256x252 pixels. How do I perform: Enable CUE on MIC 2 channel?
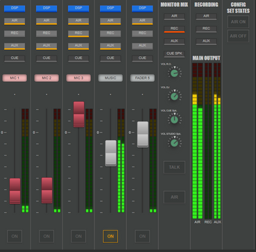[46, 58]
